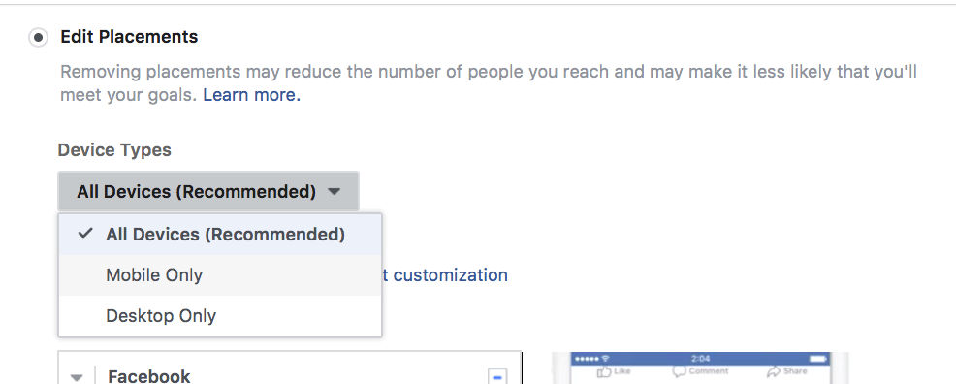Click the Facebook placement label
This screenshot has height=384, width=956.
click(x=148, y=376)
